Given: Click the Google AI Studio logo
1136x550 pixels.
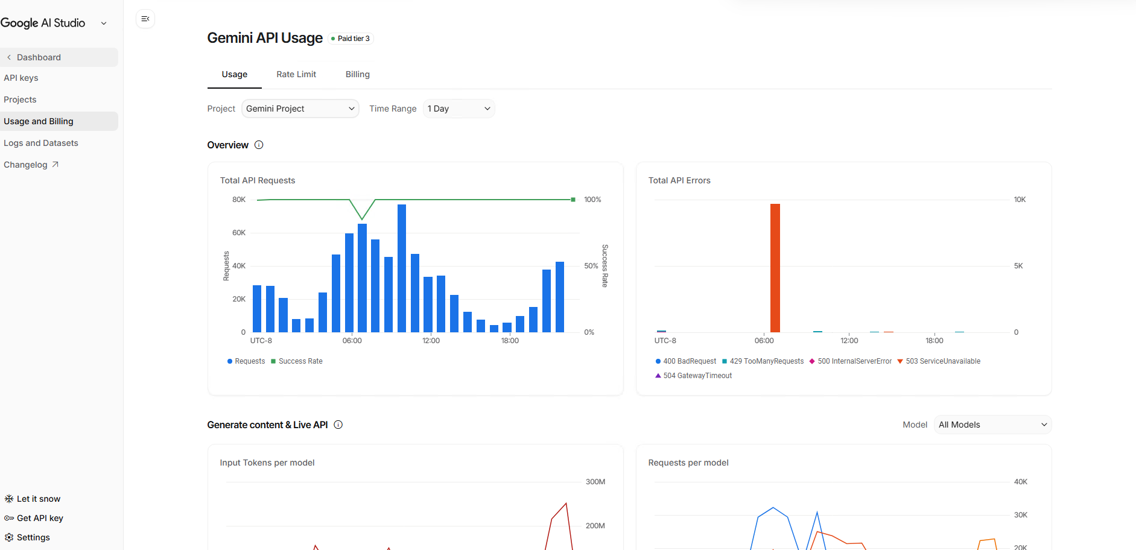Looking at the screenshot, I should 43,23.
